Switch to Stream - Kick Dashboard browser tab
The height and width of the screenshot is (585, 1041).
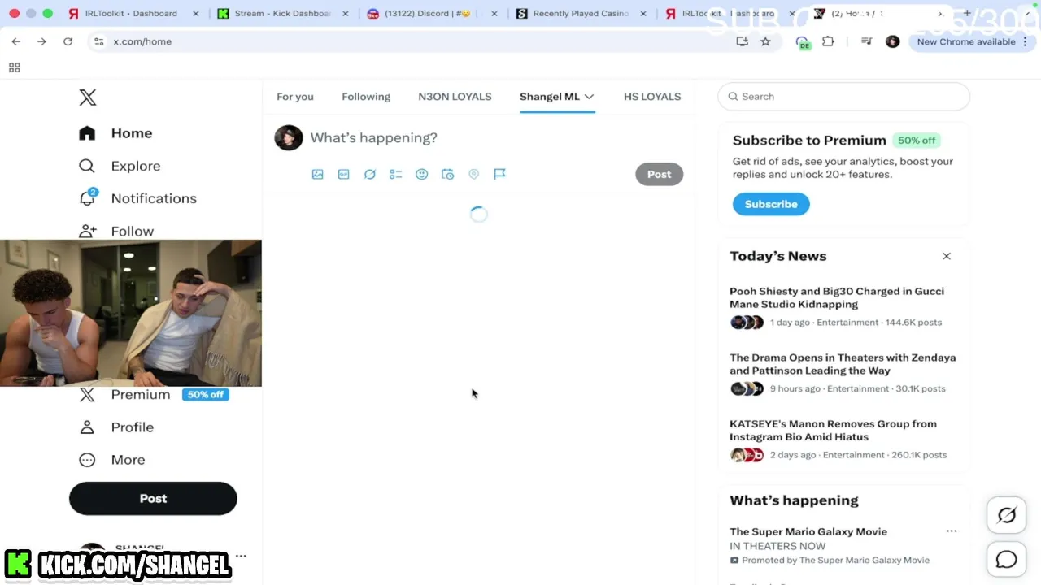(x=282, y=13)
